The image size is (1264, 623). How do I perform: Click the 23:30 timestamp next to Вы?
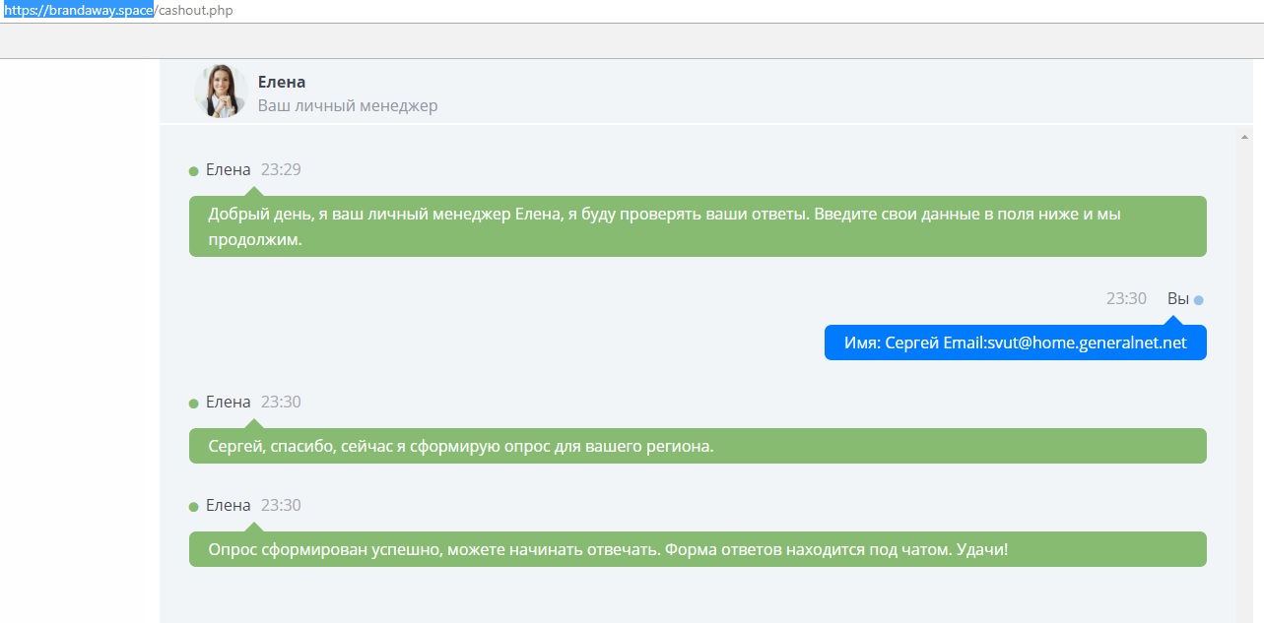pos(1126,298)
